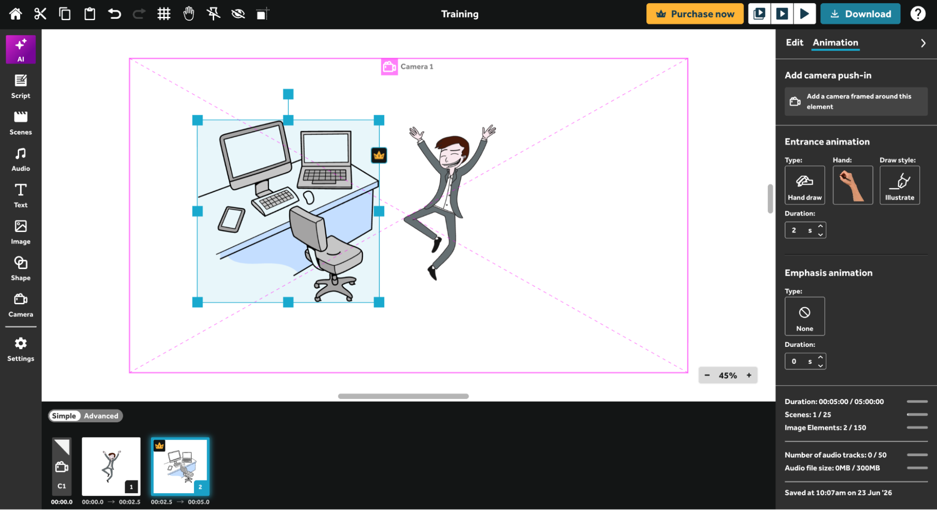Toggle the pin element icon
This screenshot has width=937, height=510.
[x=213, y=14]
